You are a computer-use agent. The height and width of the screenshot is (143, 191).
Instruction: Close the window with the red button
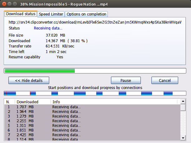click(4, 4)
